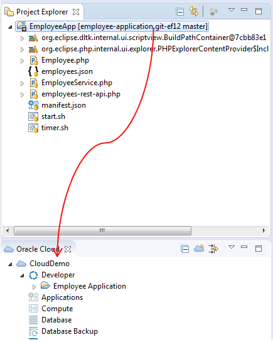
Task: Switch to the Oracle Cloud tab
Action: click(x=38, y=249)
